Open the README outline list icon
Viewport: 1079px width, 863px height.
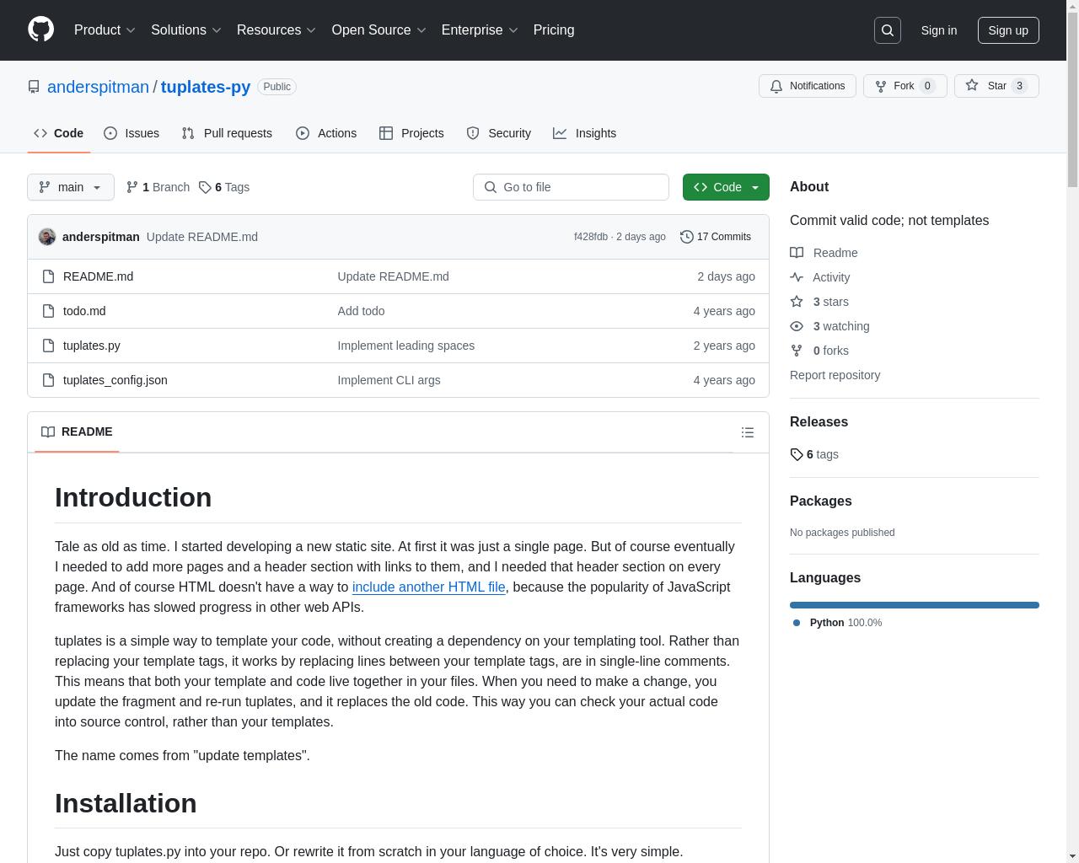pos(748,432)
